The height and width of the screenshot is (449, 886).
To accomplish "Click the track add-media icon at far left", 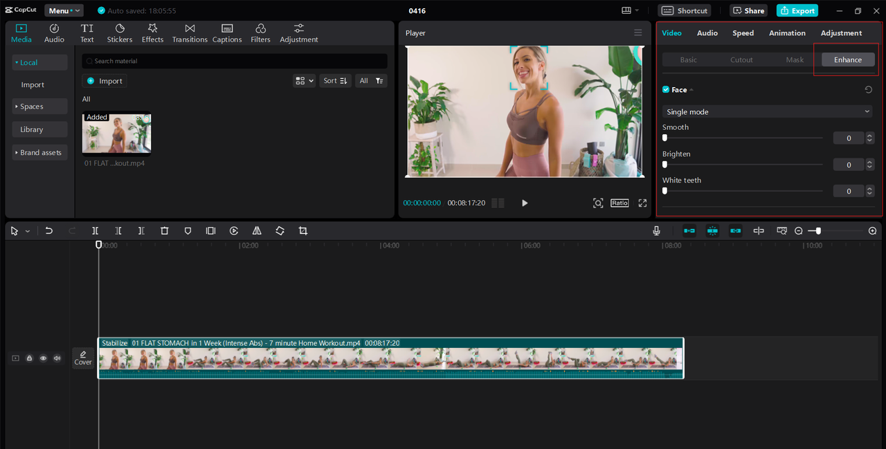I will (x=15, y=358).
